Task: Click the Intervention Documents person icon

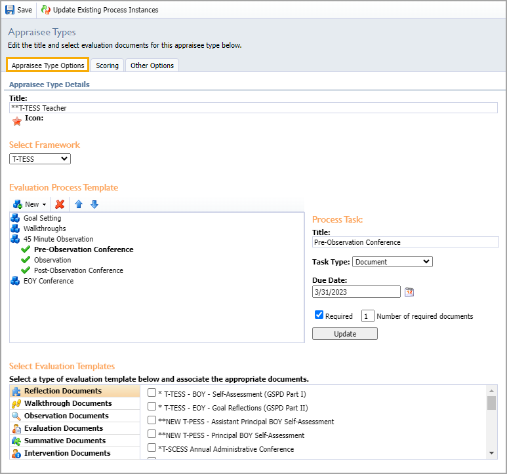Action: click(x=16, y=453)
